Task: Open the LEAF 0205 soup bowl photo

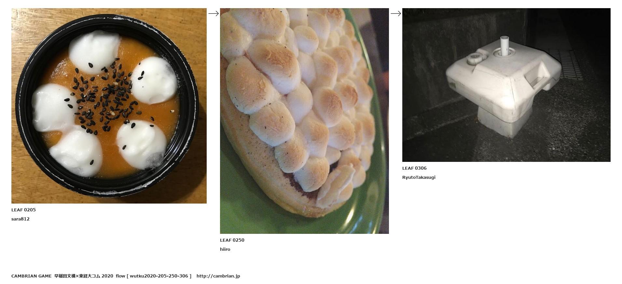Action: (109, 106)
